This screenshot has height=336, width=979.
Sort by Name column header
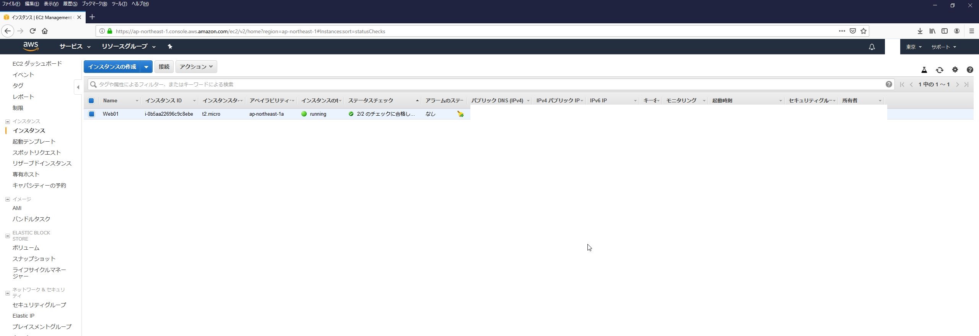pyautogui.click(x=120, y=100)
